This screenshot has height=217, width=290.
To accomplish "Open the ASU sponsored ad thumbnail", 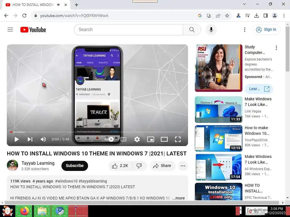I will (218, 68).
